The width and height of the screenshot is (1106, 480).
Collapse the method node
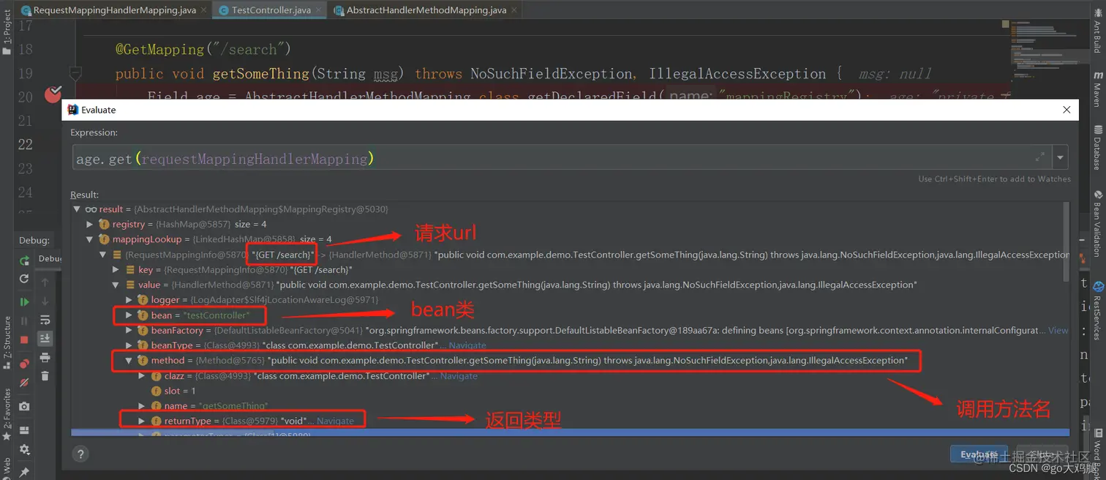[x=129, y=361]
